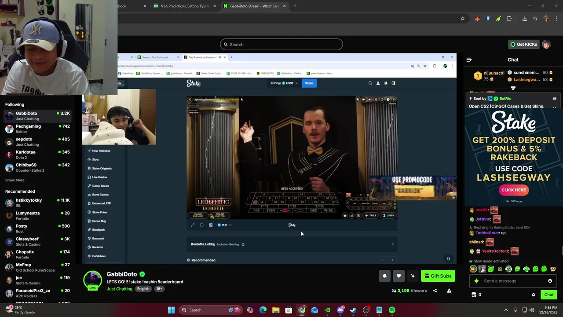The image size is (563, 317).
Task: Open Spotify from the taskbar
Action: [392, 310]
